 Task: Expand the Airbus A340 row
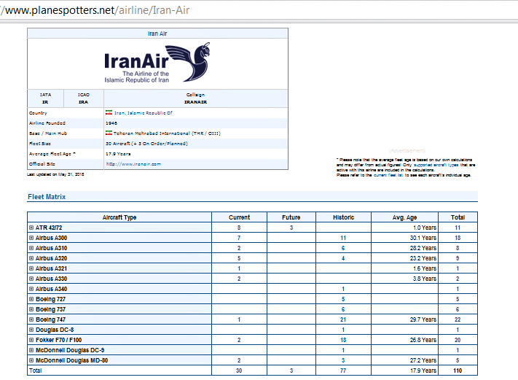tap(31, 289)
